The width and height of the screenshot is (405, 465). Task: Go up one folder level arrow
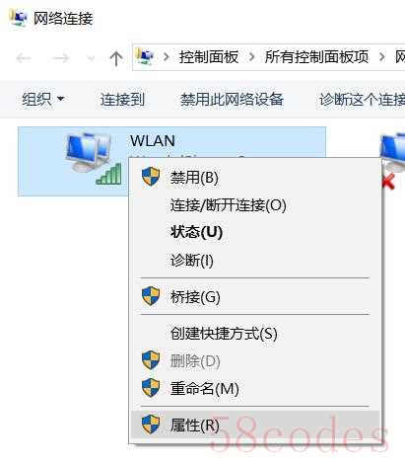(x=115, y=58)
